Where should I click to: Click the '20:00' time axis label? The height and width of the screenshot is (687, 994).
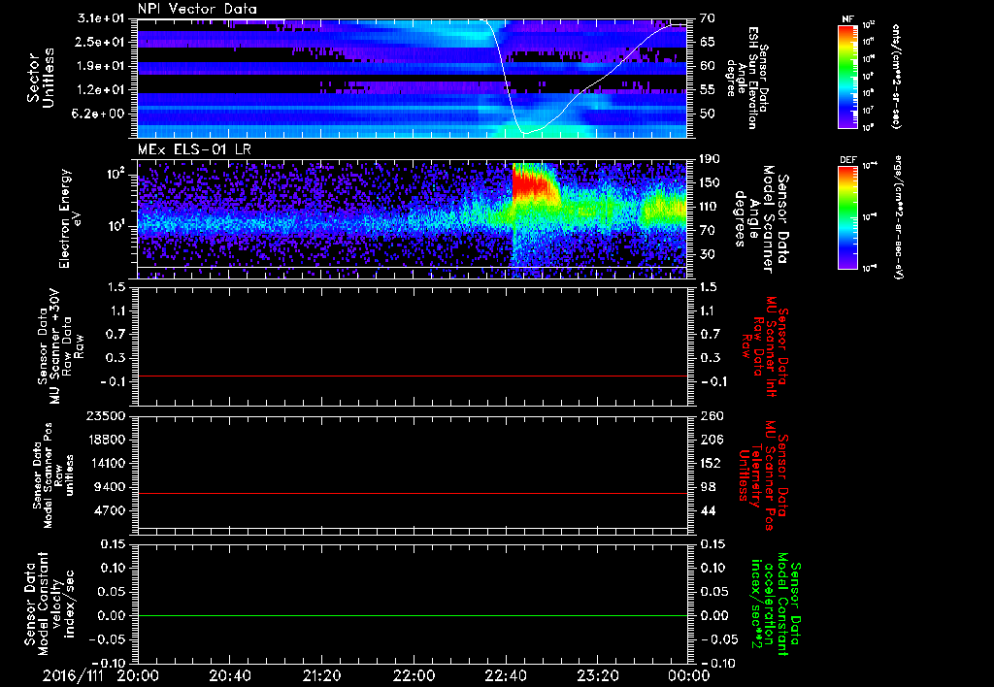pos(138,675)
